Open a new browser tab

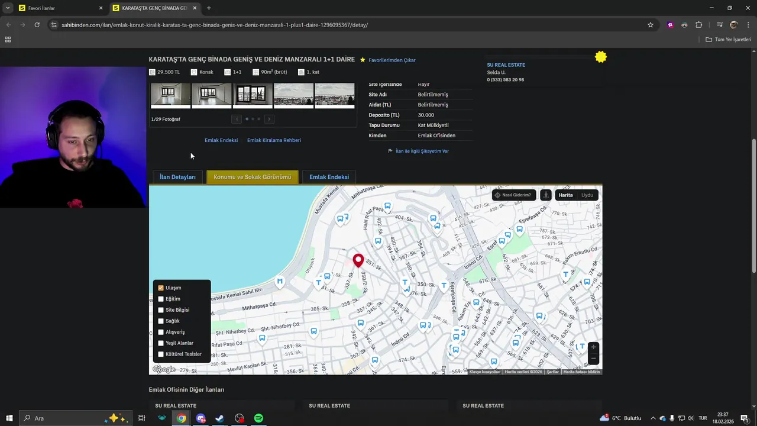pos(209,8)
